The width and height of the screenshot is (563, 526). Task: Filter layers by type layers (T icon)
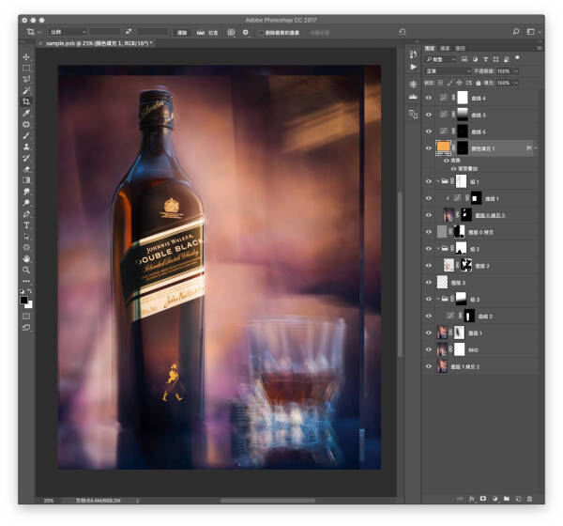pos(485,59)
